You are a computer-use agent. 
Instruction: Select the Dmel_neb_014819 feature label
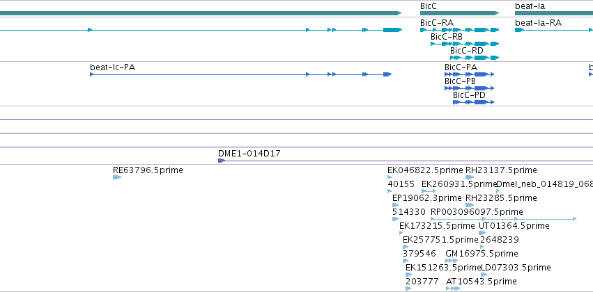coord(544,184)
